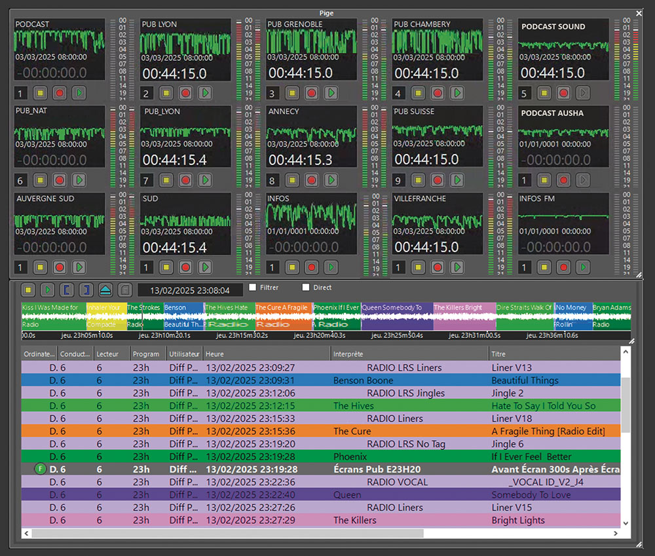Open the document icon beside the eject button
655x556 pixels.
tap(125, 289)
